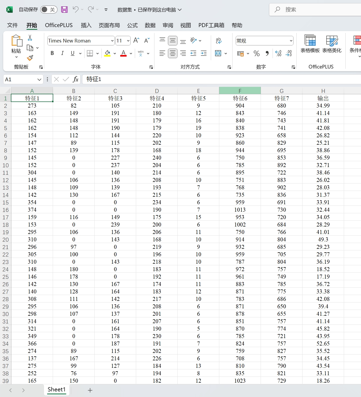361x397 pixels.
Task: Click the undo button
Action: (x=75, y=9)
